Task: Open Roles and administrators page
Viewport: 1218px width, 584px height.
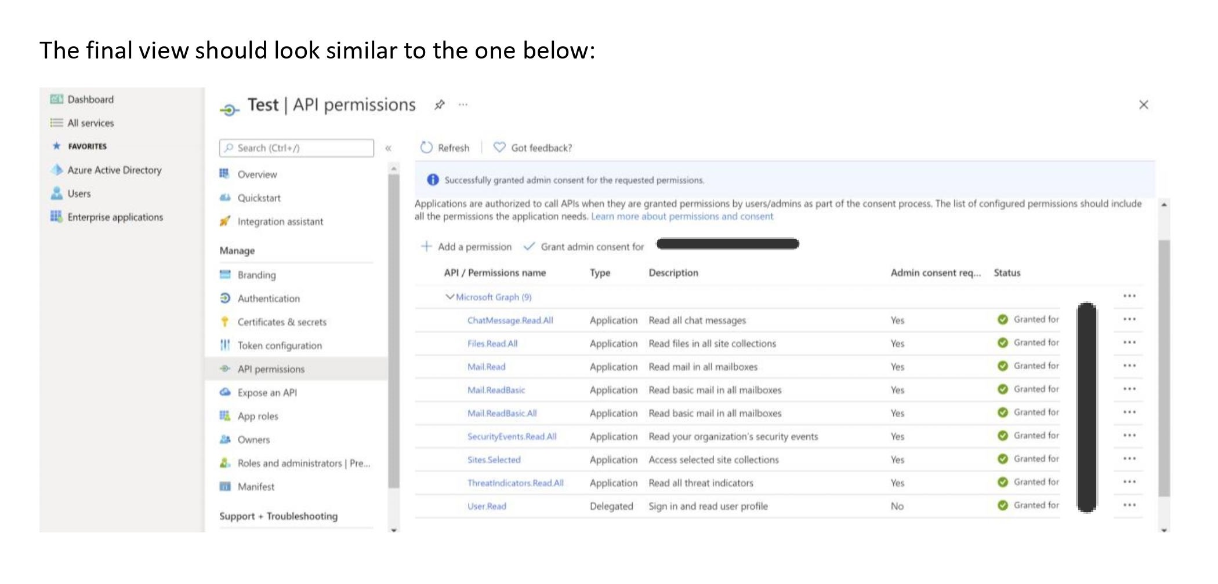Action: [303, 463]
